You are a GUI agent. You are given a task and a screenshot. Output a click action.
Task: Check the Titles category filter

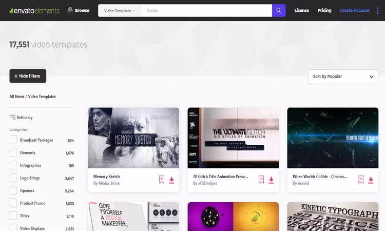click(13, 216)
